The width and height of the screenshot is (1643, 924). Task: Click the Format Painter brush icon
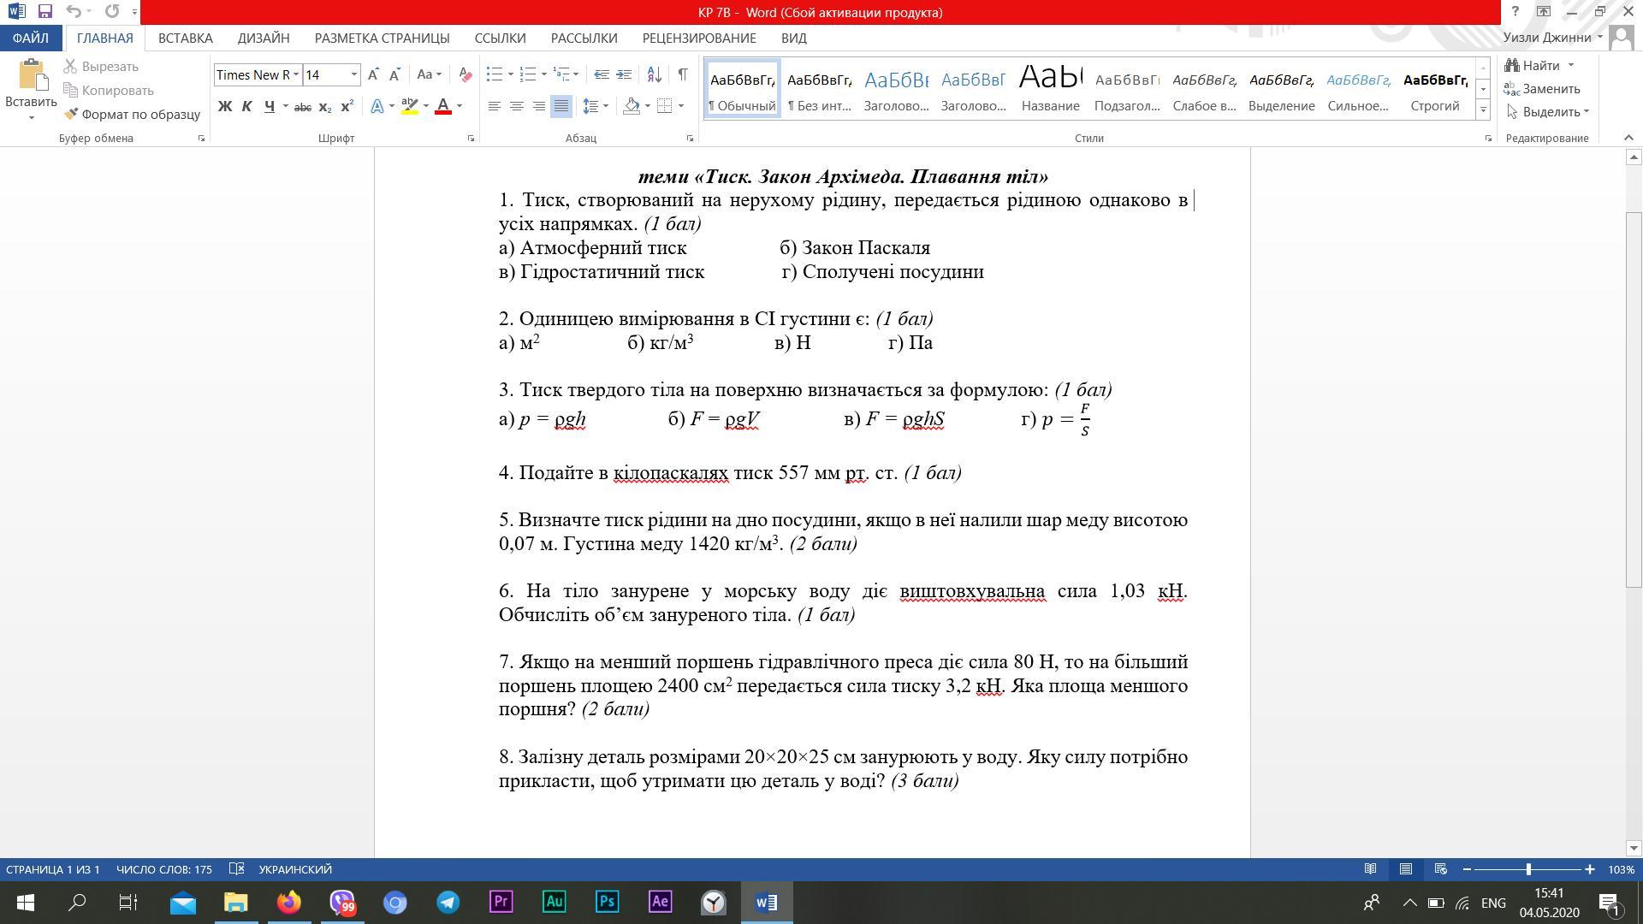tap(72, 114)
